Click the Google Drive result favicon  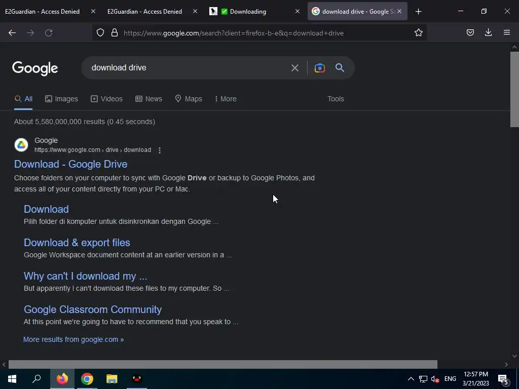click(x=21, y=145)
